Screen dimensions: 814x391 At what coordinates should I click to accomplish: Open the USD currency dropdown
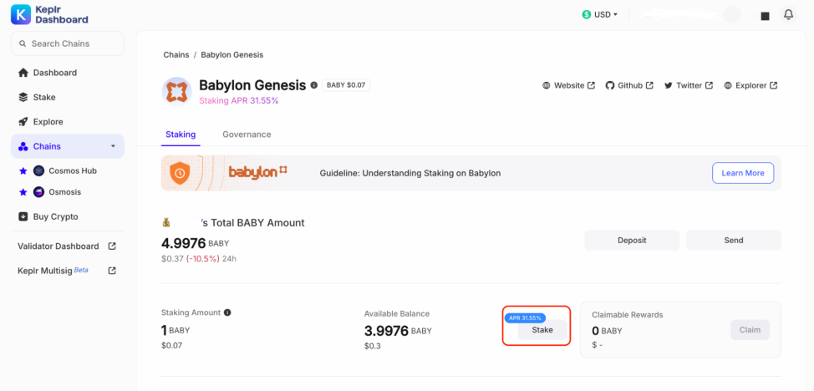[599, 14]
